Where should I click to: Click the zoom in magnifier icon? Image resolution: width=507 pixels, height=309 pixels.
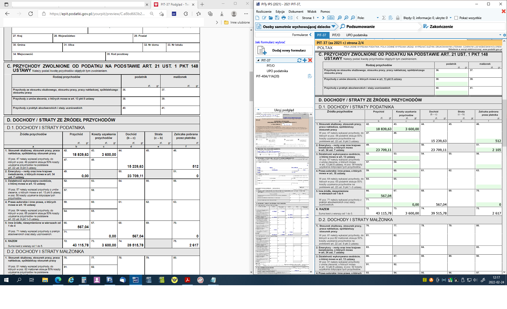(340, 18)
